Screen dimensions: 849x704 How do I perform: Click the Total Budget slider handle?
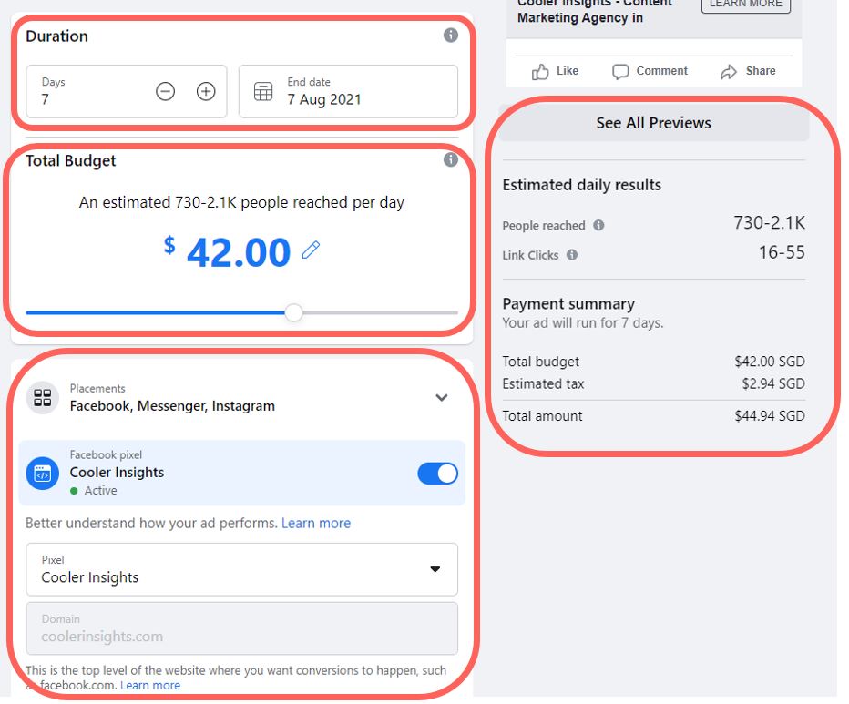click(293, 312)
